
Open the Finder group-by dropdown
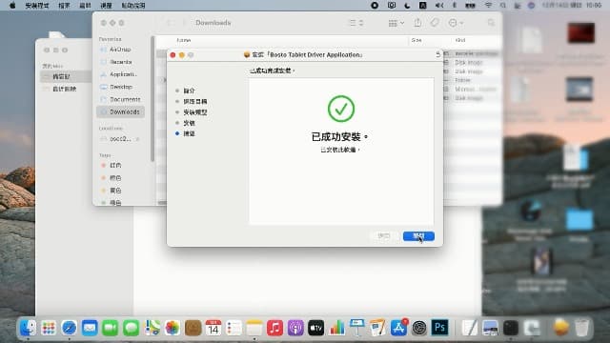coord(396,23)
